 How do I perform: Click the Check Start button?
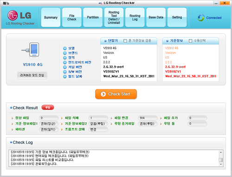tap(116, 94)
